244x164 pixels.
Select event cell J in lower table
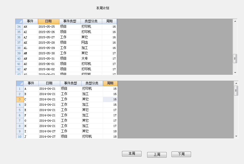click(x=31, y=137)
